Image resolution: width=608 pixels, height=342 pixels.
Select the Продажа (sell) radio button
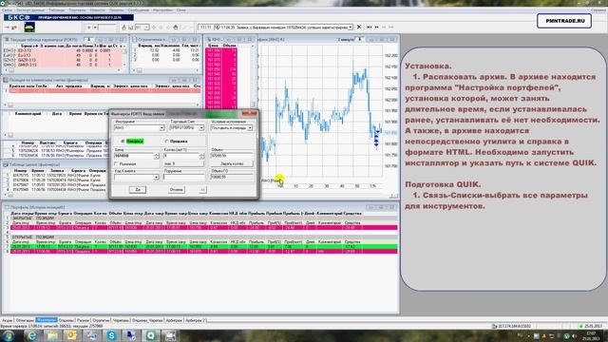167,142
